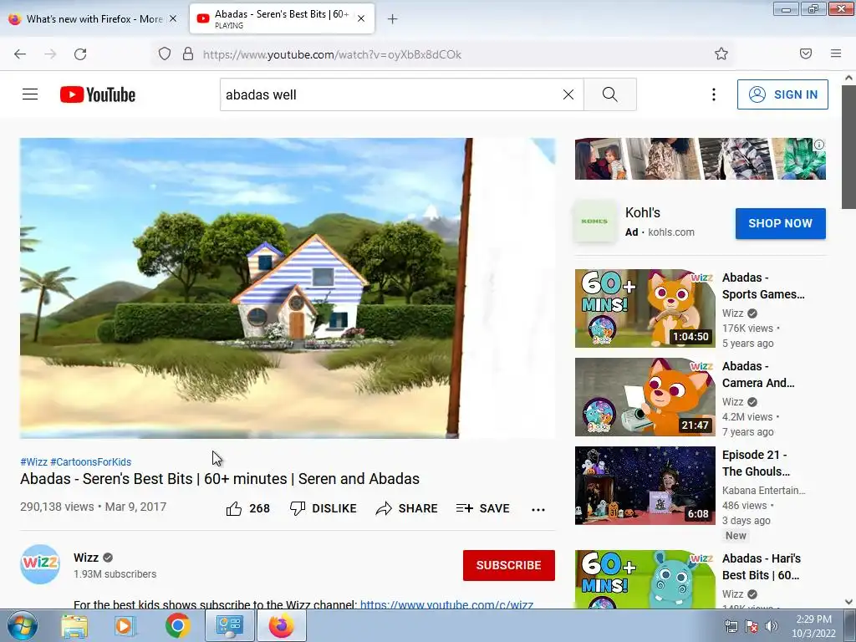This screenshot has width=856, height=642.
Task: Open Google Chrome from the taskbar
Action: (x=177, y=626)
